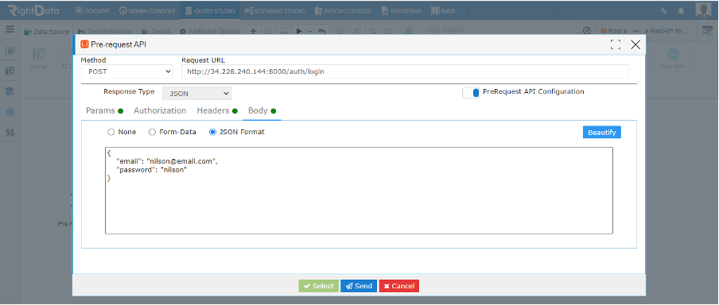Select the None body radio button
719x305 pixels.
[111, 132]
